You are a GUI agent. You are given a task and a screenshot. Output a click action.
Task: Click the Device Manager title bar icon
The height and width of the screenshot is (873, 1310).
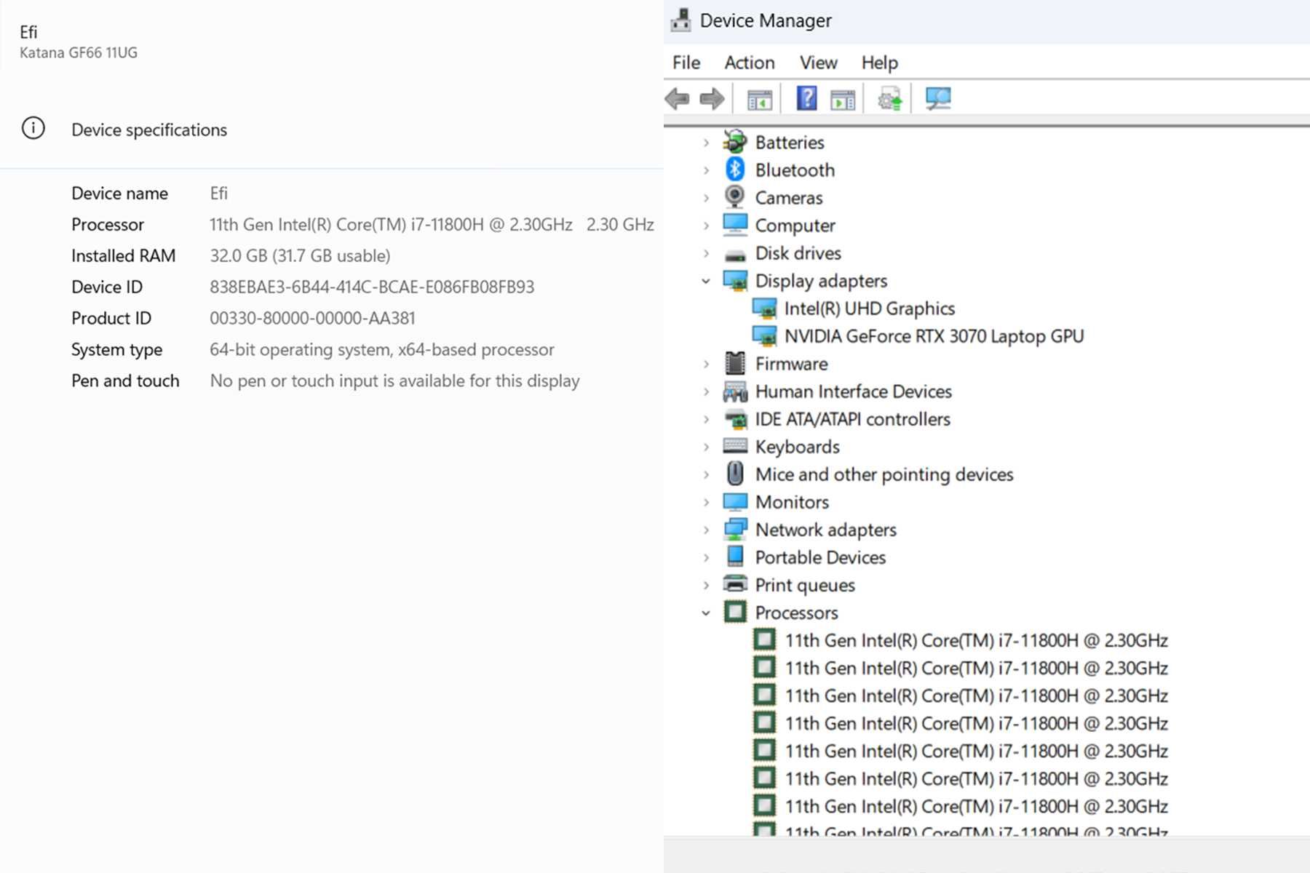coord(681,20)
